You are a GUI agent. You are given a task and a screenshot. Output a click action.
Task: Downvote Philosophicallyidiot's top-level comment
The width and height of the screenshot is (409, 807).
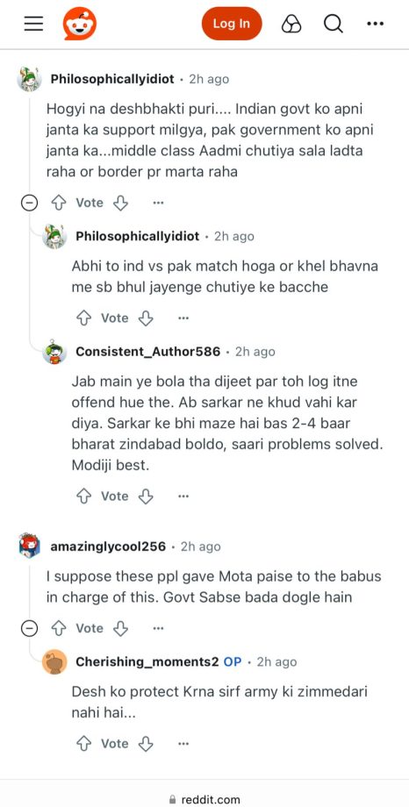[x=120, y=203]
